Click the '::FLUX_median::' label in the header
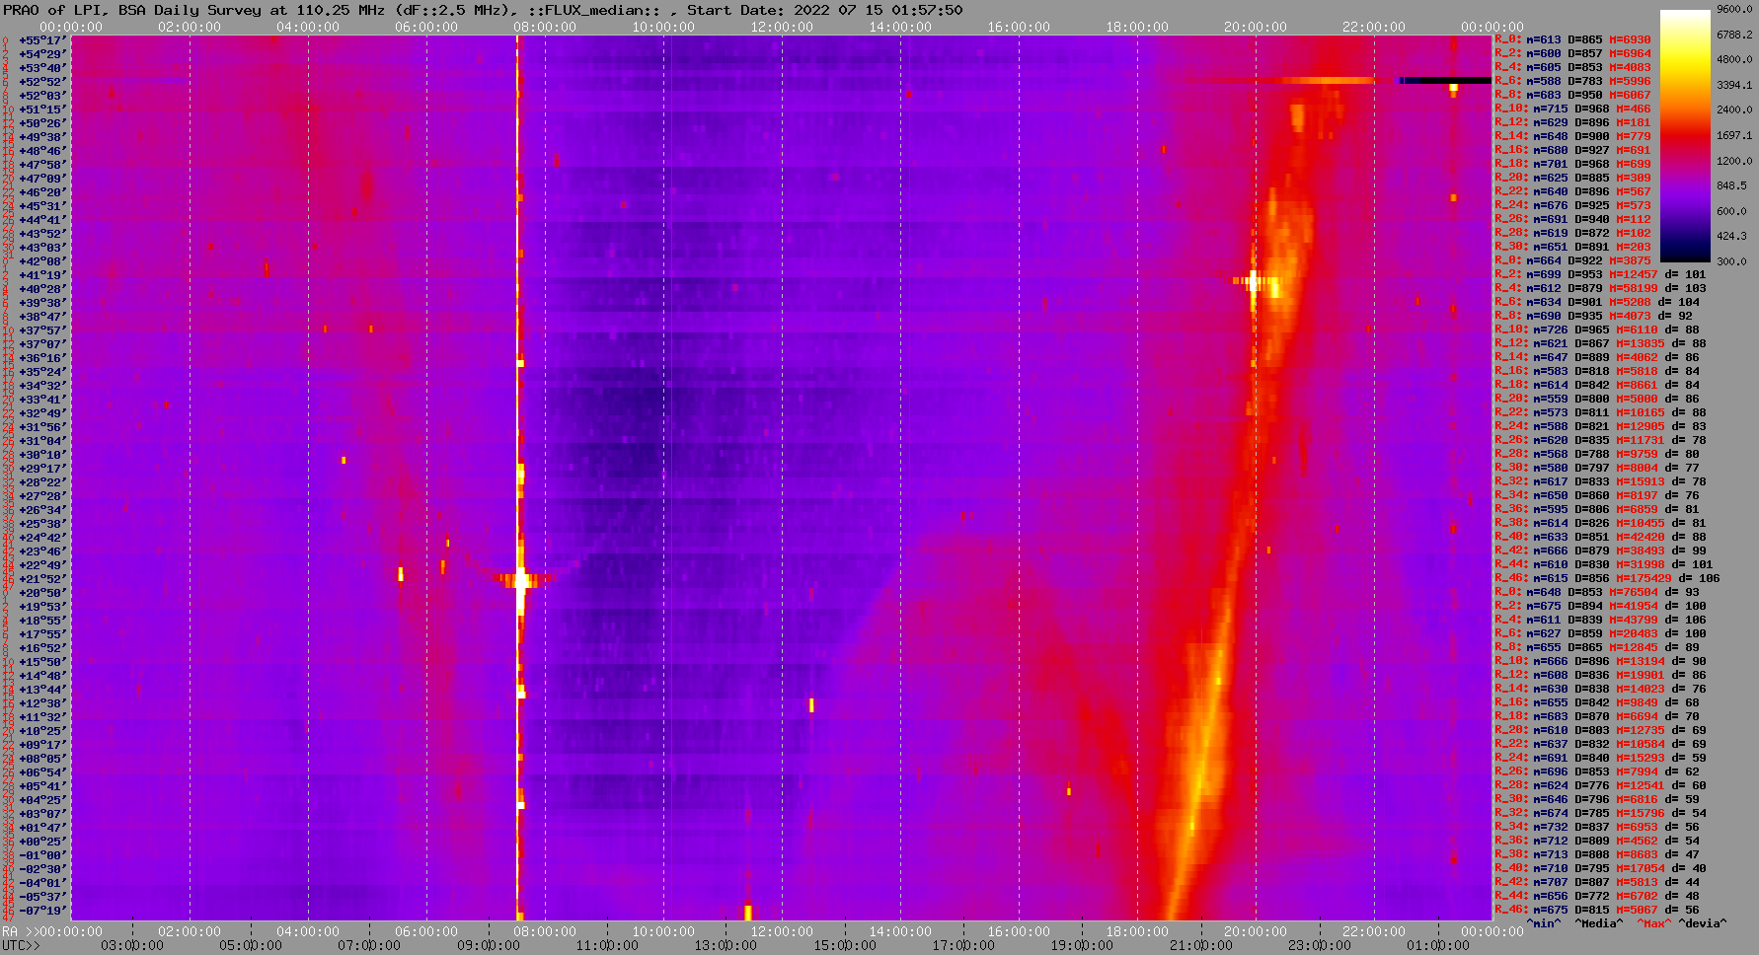This screenshot has width=1759, height=955. (x=593, y=10)
